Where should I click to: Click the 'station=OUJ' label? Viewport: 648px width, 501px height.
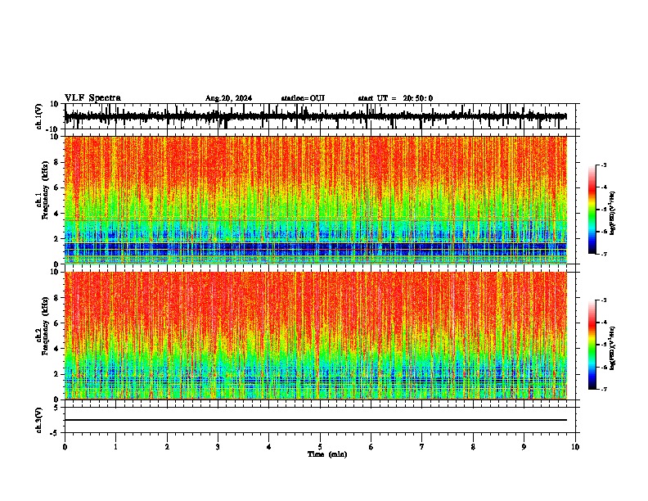[x=303, y=98]
